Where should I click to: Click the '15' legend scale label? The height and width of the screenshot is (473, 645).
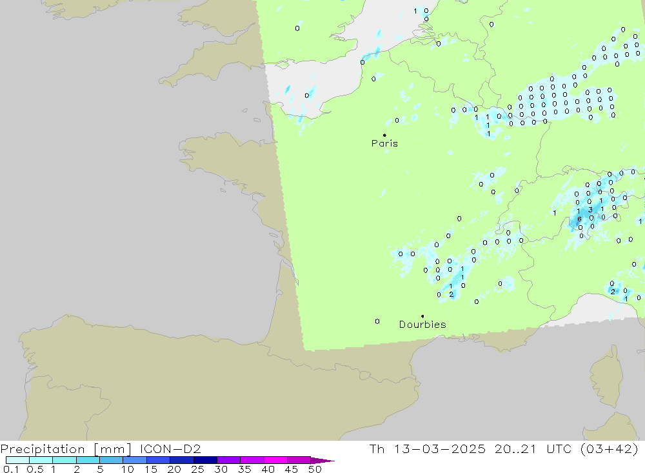151,469
